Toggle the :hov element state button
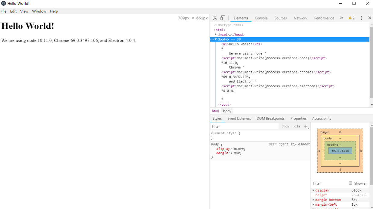The height and width of the screenshot is (209, 373). click(x=285, y=126)
